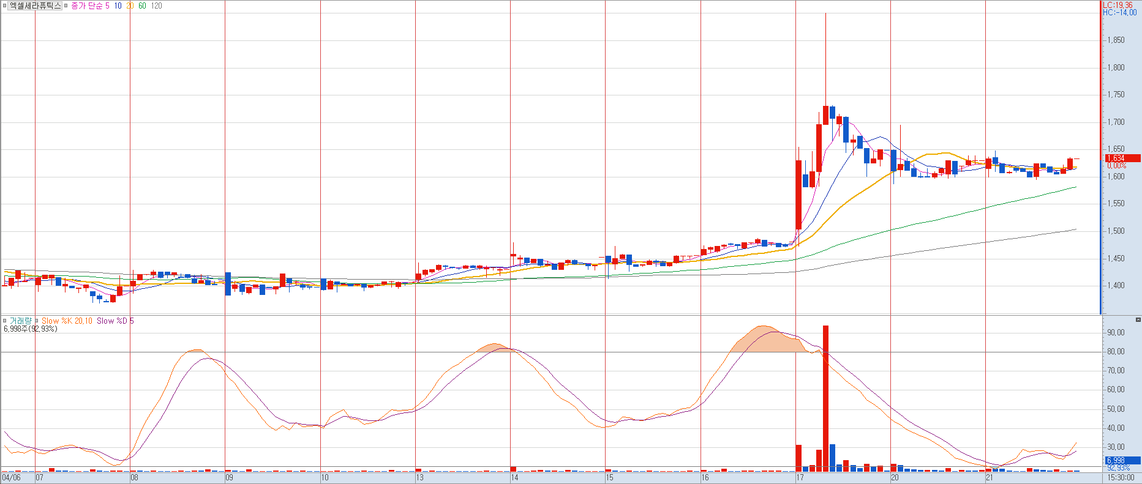This screenshot has width=1142, height=484.
Task: Click the 15 date marker on time axis
Action: point(609,477)
